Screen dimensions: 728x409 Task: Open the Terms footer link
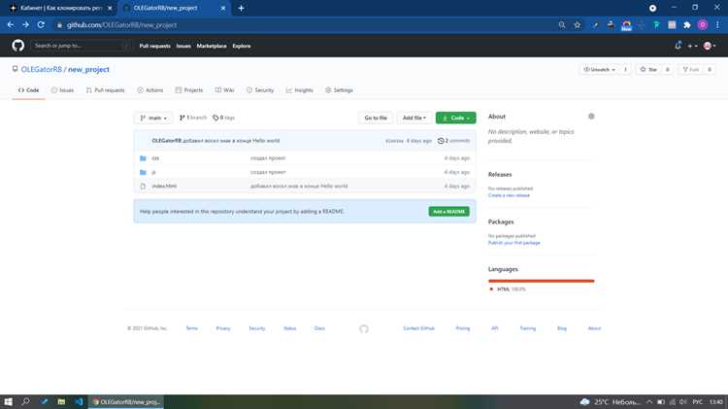[192, 328]
